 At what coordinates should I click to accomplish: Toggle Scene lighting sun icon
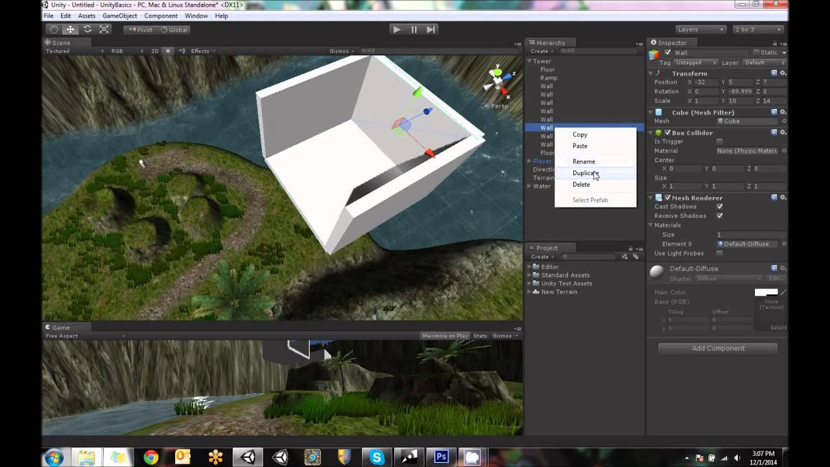tap(169, 51)
